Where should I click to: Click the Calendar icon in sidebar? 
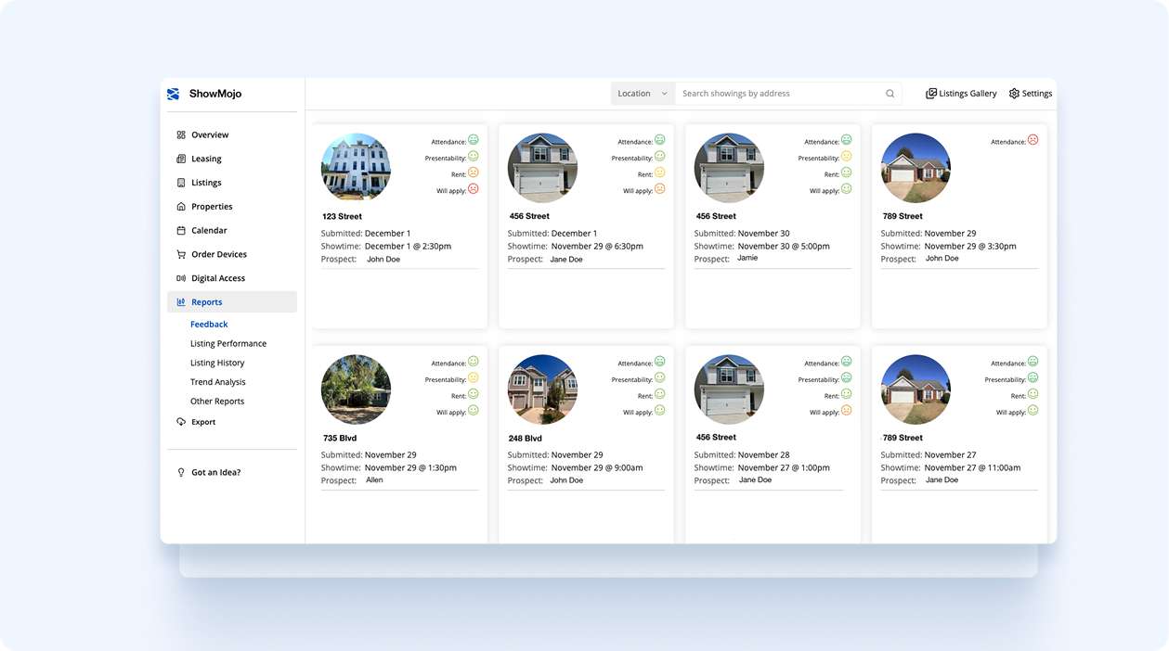click(181, 231)
